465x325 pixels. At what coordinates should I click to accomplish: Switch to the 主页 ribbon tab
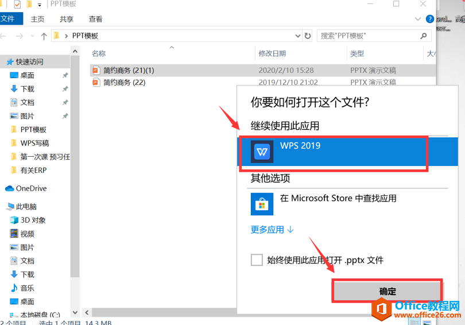(38, 20)
